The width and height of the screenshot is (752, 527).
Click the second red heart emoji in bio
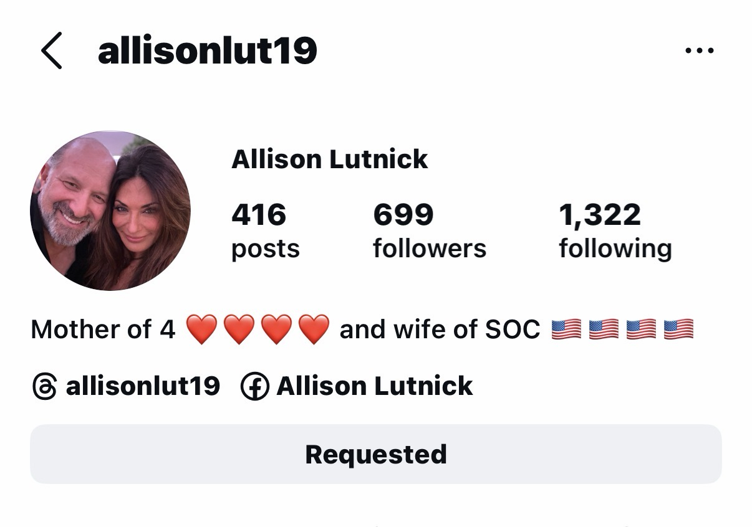coord(239,330)
